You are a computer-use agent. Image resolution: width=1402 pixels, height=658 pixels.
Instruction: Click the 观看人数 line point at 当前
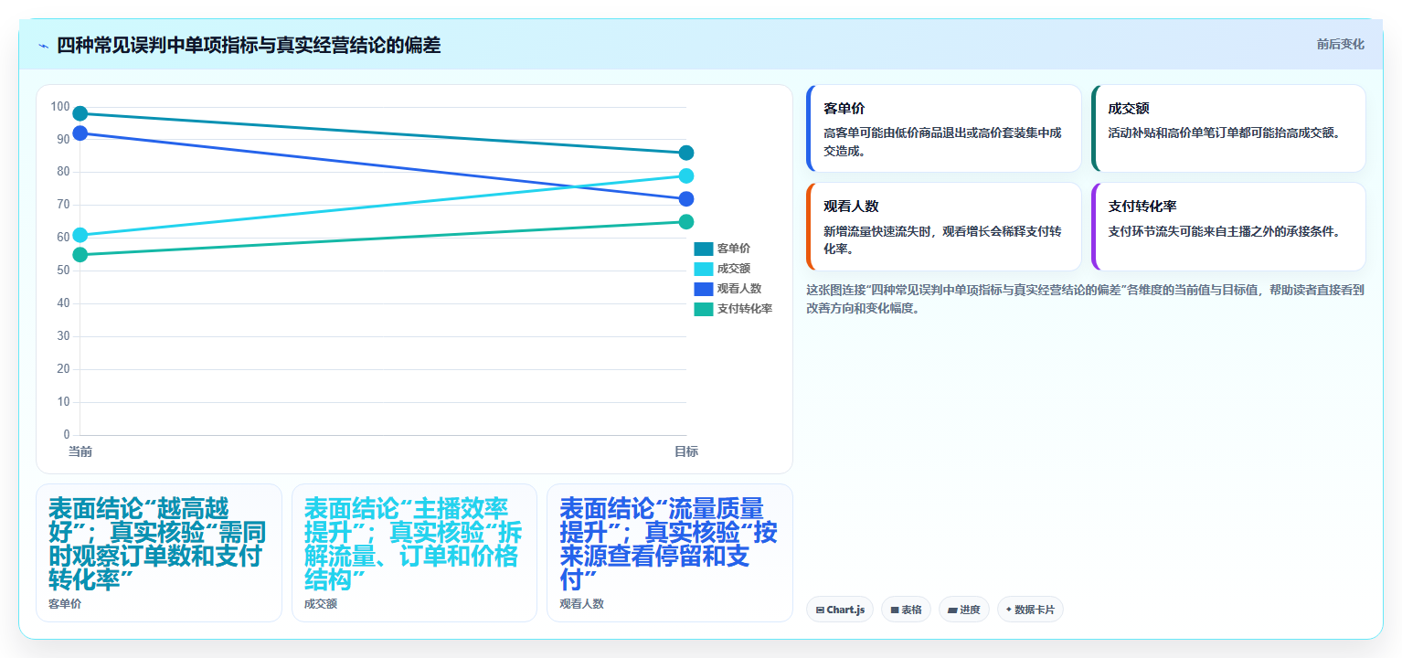pyautogui.click(x=80, y=133)
